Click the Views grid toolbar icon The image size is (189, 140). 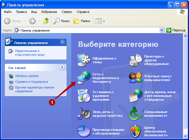(x=99, y=21)
